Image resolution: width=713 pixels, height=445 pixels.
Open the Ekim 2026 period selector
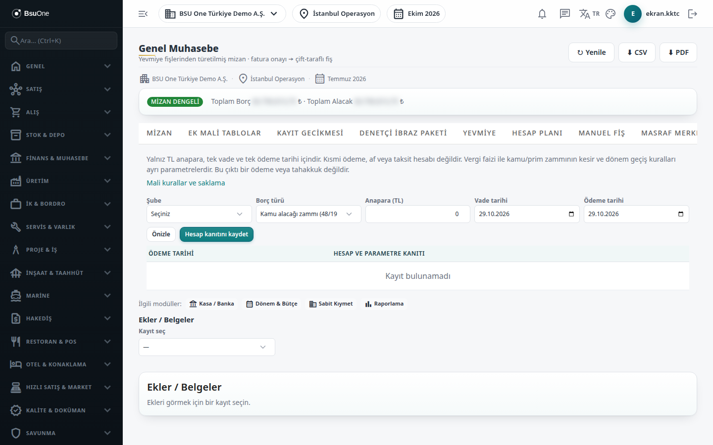(416, 14)
